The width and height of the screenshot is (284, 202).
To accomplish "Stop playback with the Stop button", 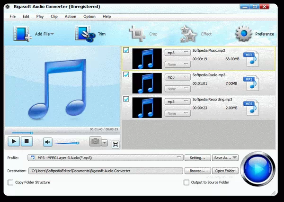I will pyautogui.click(x=27, y=141).
